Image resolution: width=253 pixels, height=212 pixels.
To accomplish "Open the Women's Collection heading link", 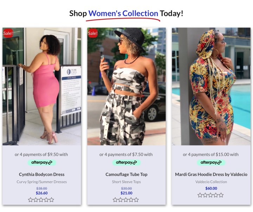I will pos(123,13).
